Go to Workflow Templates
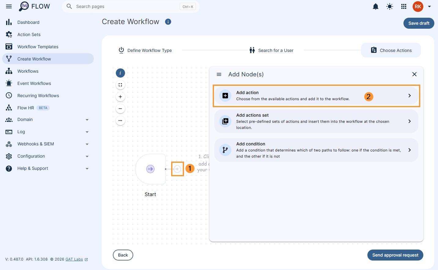 pos(48,46)
